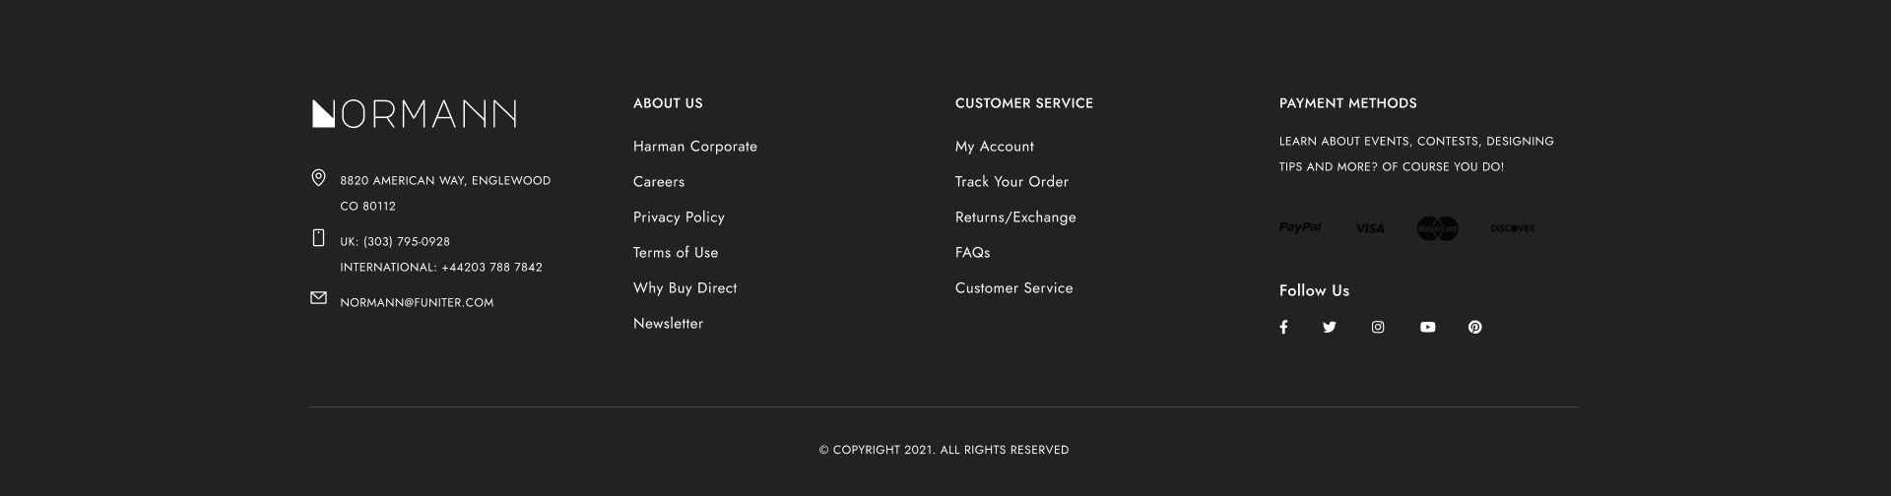Open the Twitter social icon
This screenshot has height=496, width=1891.
click(1330, 327)
